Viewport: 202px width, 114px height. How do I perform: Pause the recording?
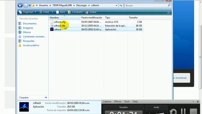(183, 111)
